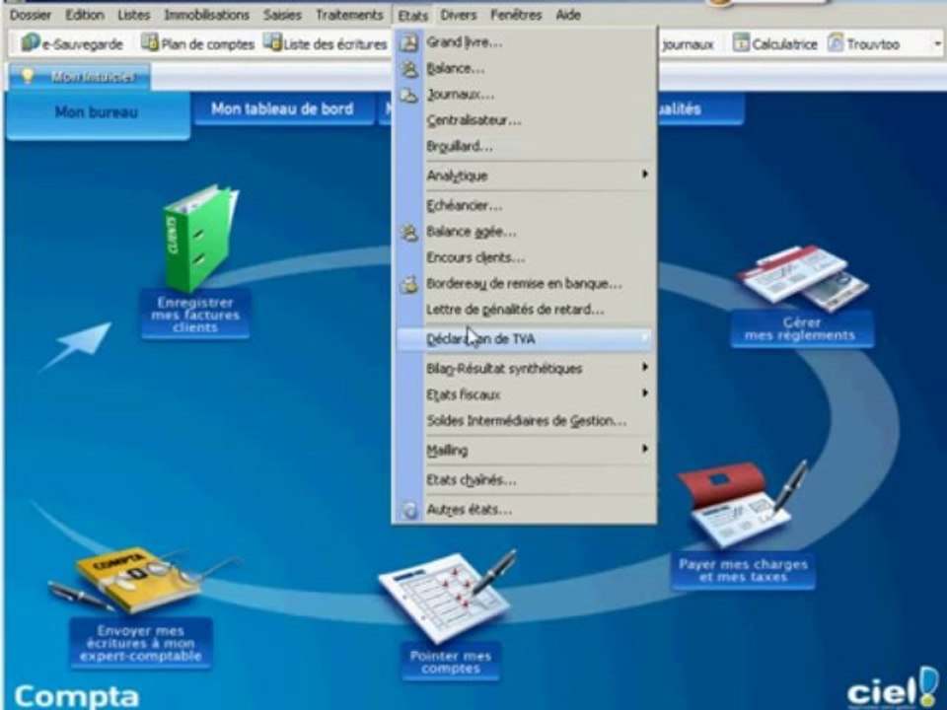Click the Balance âgée menu icon
The height and width of the screenshot is (710, 947).
pyautogui.click(x=408, y=233)
